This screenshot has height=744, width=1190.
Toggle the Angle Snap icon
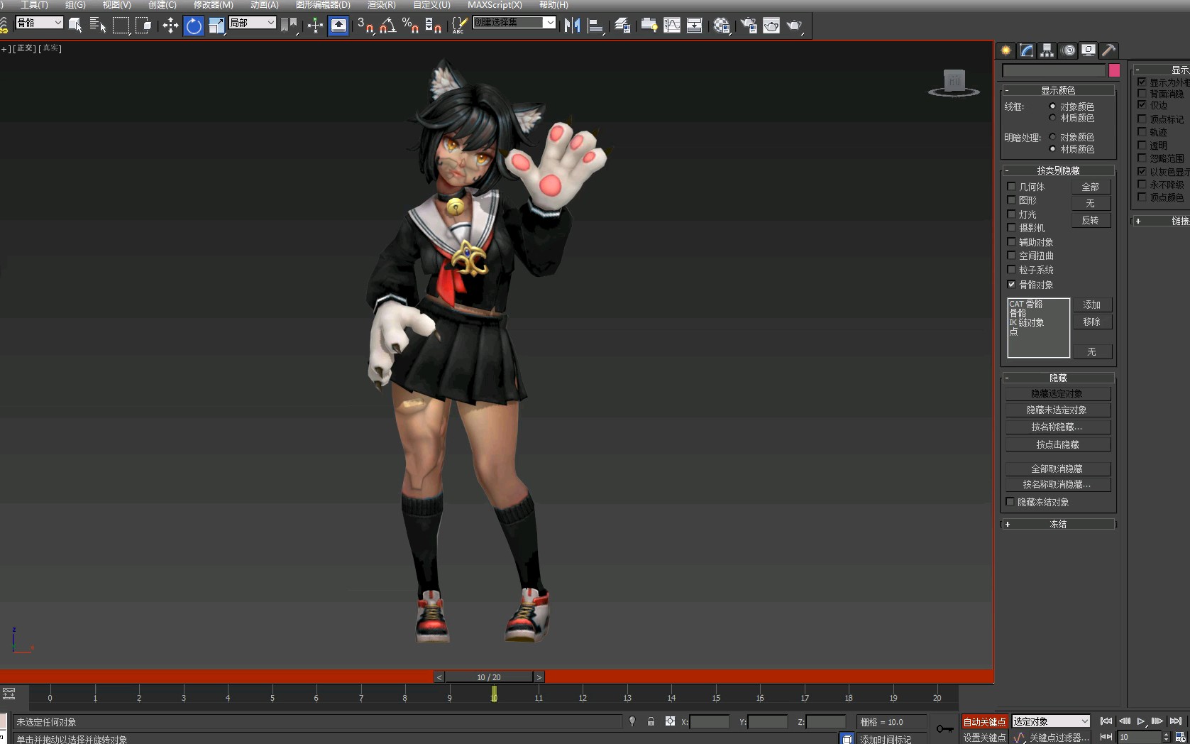tap(387, 26)
